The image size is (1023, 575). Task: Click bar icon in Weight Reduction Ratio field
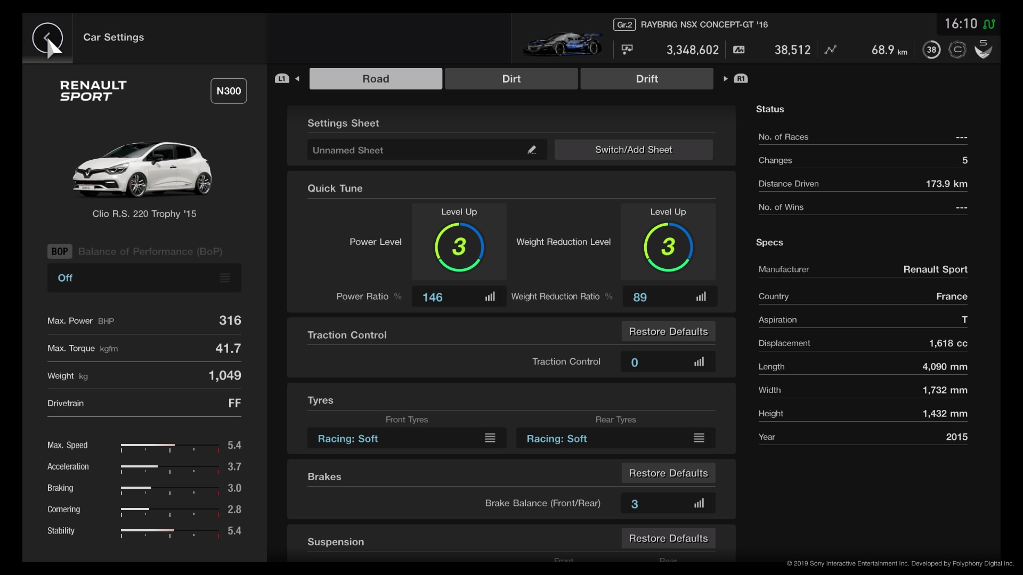pos(701,297)
